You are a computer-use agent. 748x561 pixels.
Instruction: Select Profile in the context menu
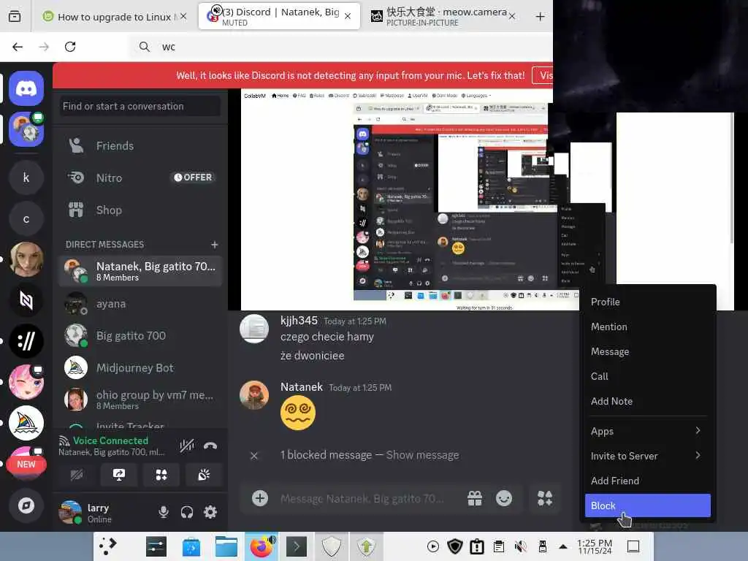pyautogui.click(x=647, y=302)
